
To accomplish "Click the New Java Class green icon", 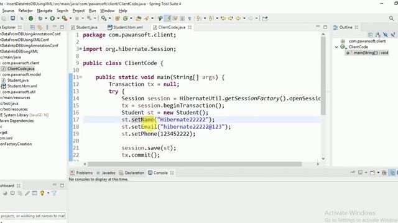I will tap(126, 18).
